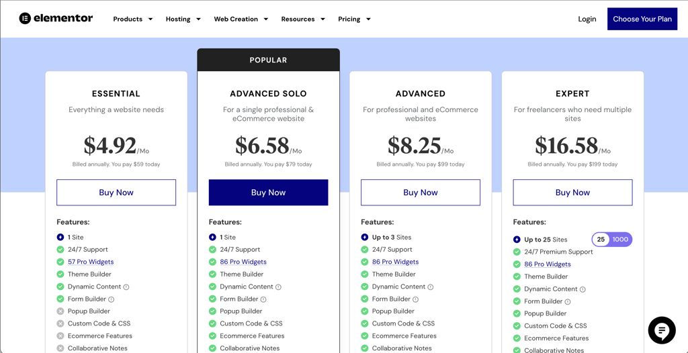Screen dimensions: 688x353
Task: Click info icon beside Expert Form Builder
Action: coord(567,302)
